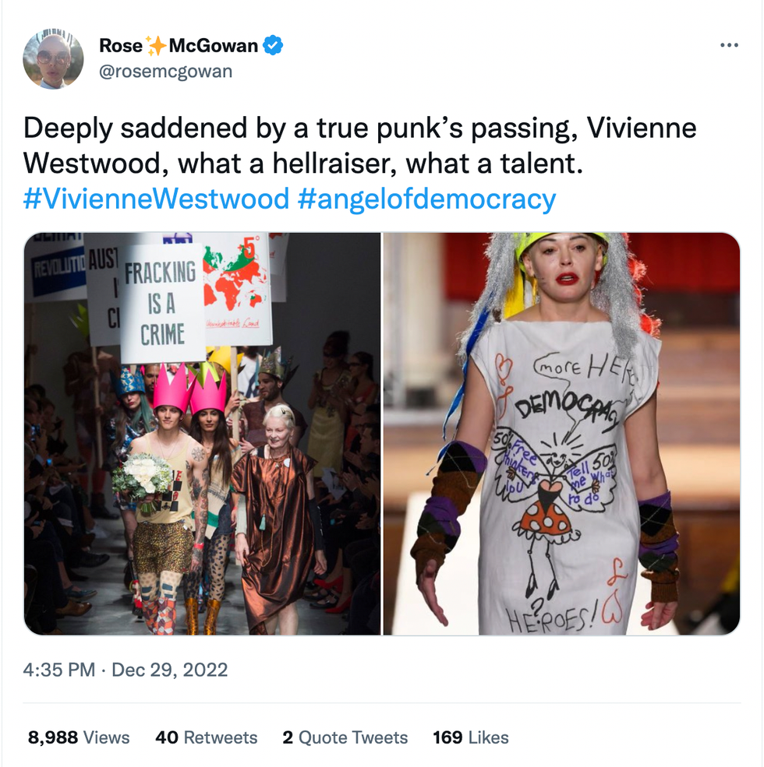The height and width of the screenshot is (767, 764).
Task: Click the Rose McGowan display name
Action: (179, 45)
